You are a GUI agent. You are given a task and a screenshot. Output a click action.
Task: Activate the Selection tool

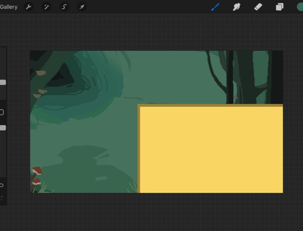(64, 7)
